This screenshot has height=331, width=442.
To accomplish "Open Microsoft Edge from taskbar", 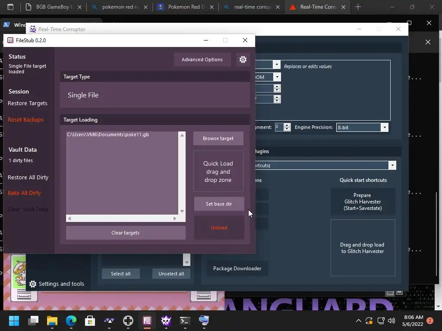I will tap(71, 321).
